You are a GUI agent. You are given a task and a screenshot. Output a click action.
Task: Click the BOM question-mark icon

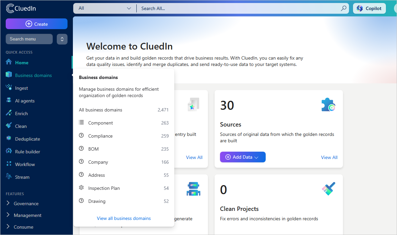(81, 148)
